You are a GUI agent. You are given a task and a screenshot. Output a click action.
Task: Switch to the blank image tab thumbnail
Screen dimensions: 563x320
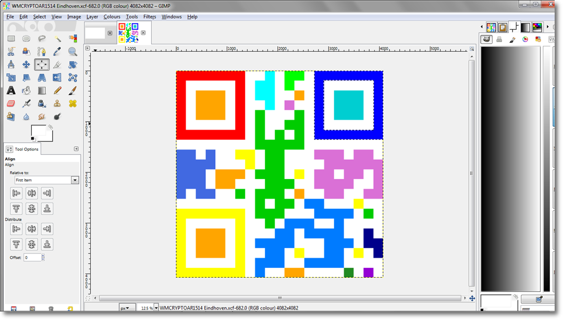[x=95, y=33]
